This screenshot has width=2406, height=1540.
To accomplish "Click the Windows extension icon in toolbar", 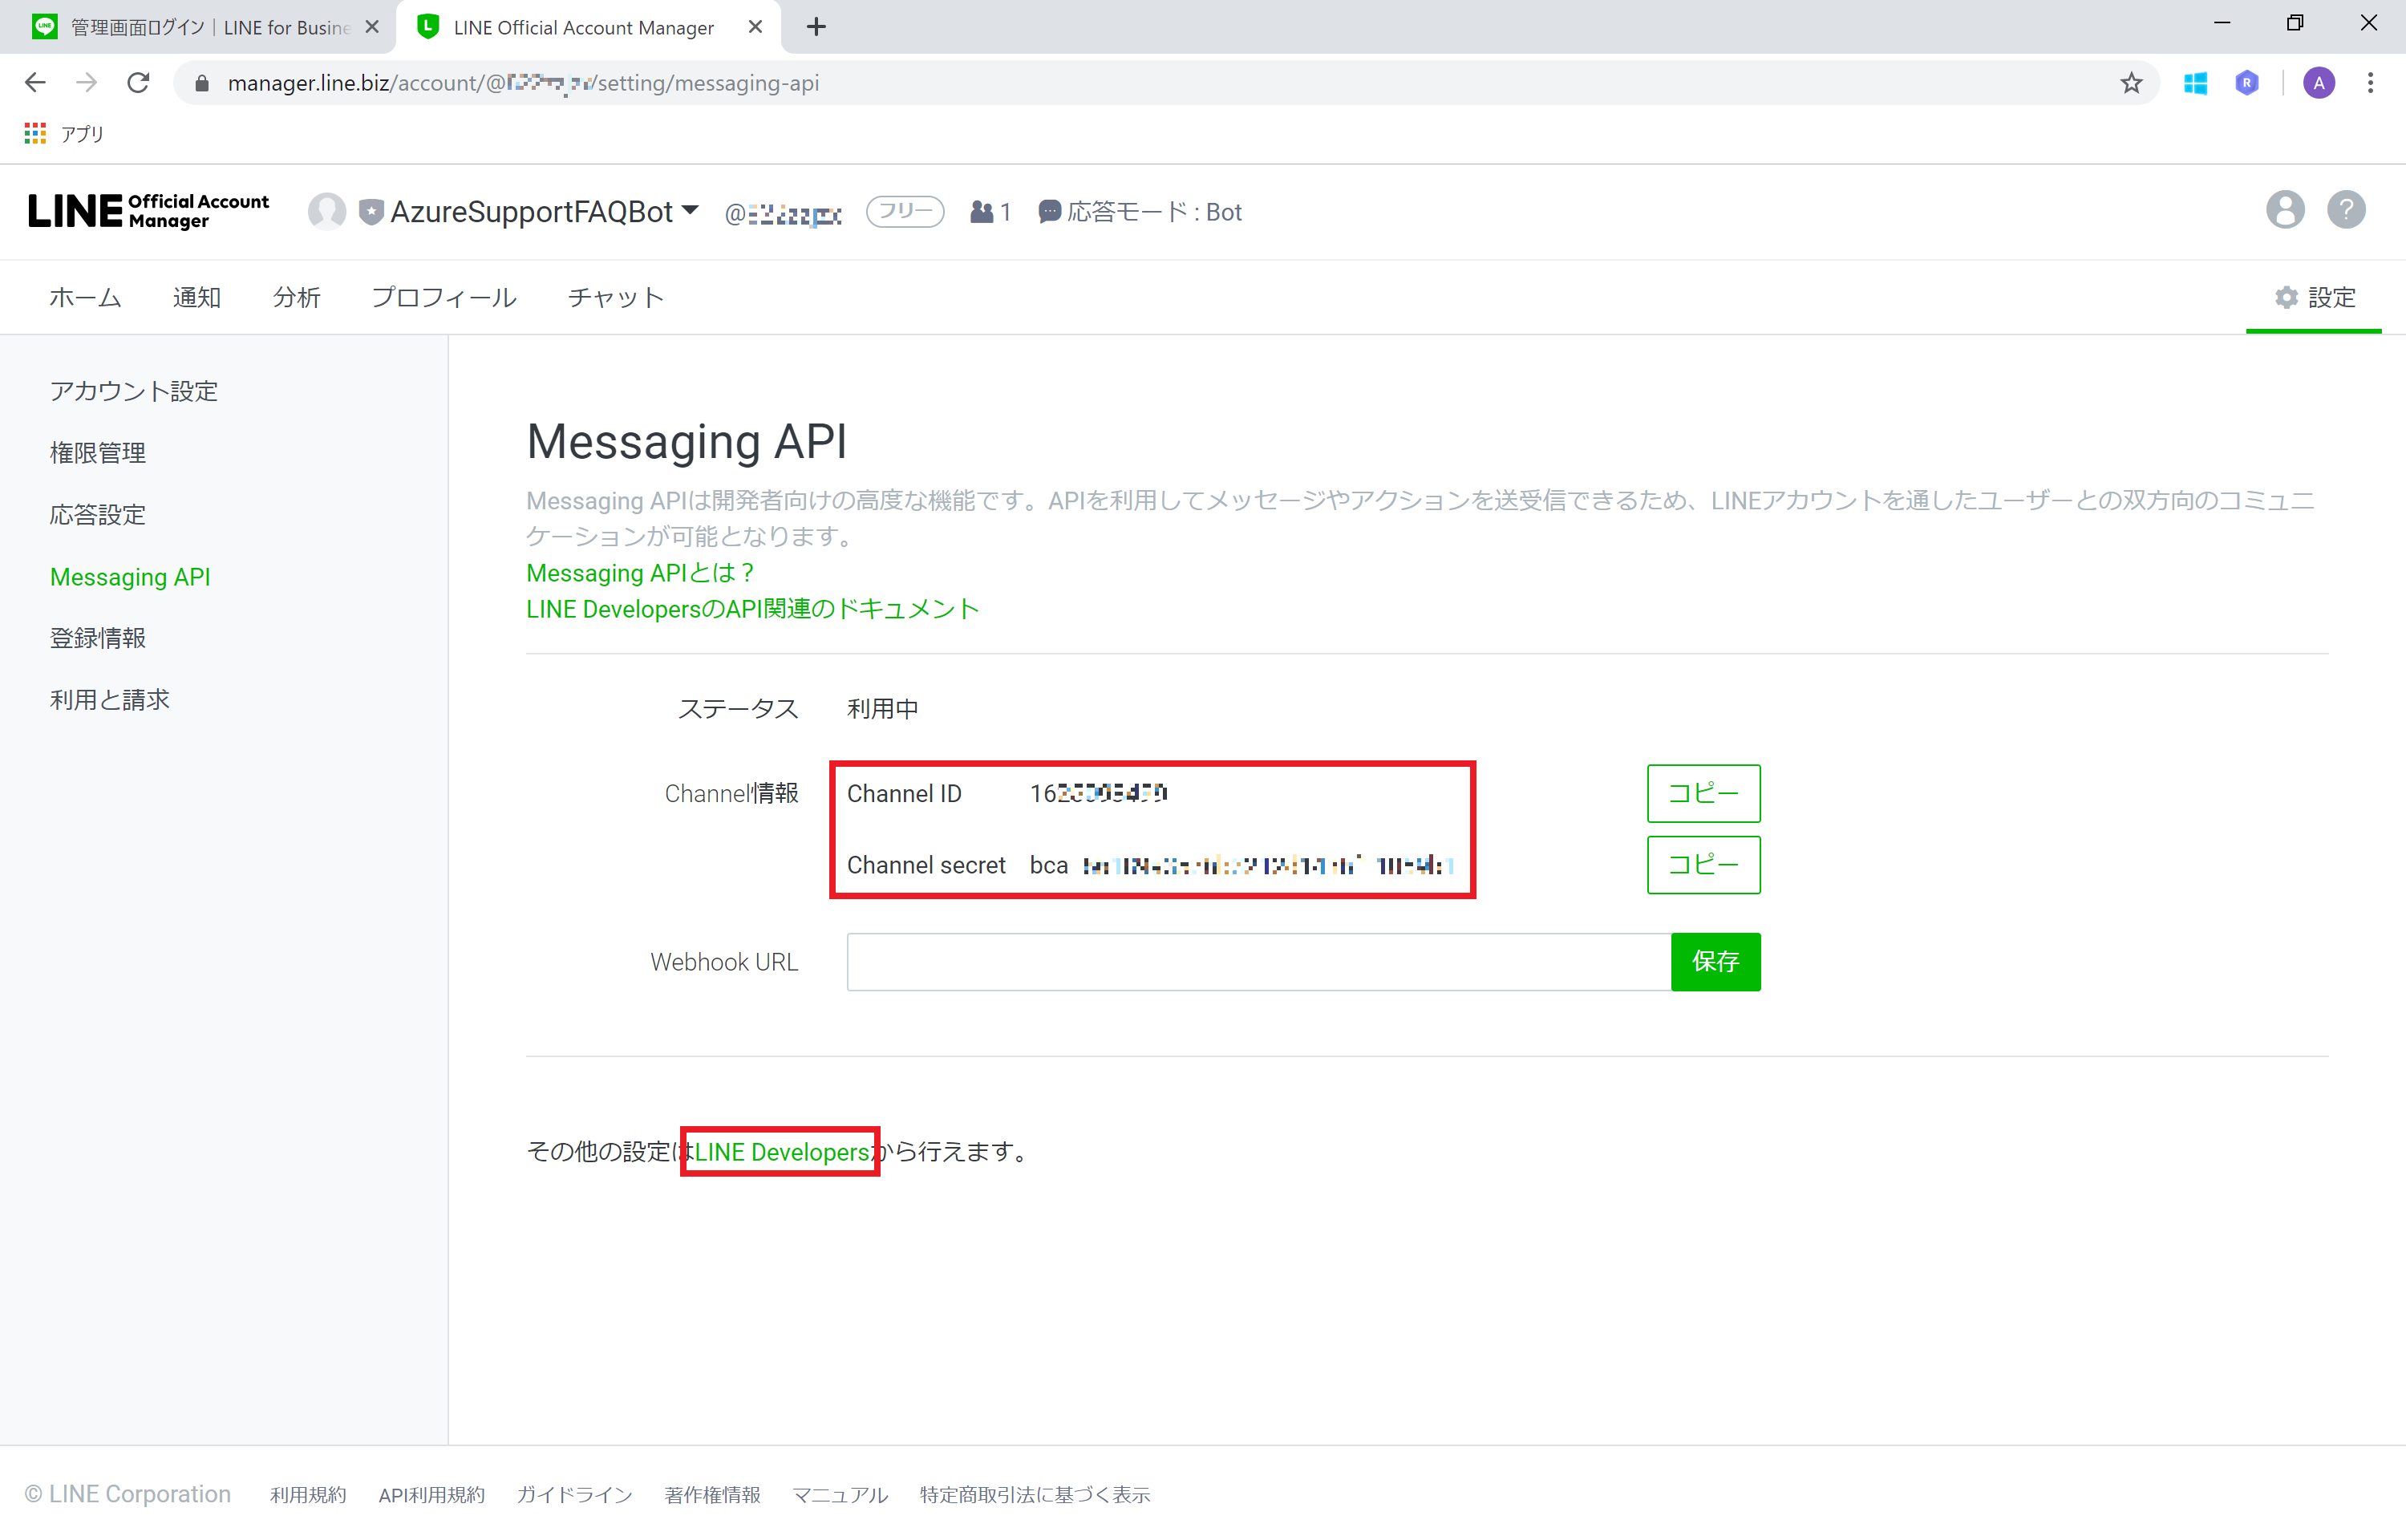I will coord(2195,83).
